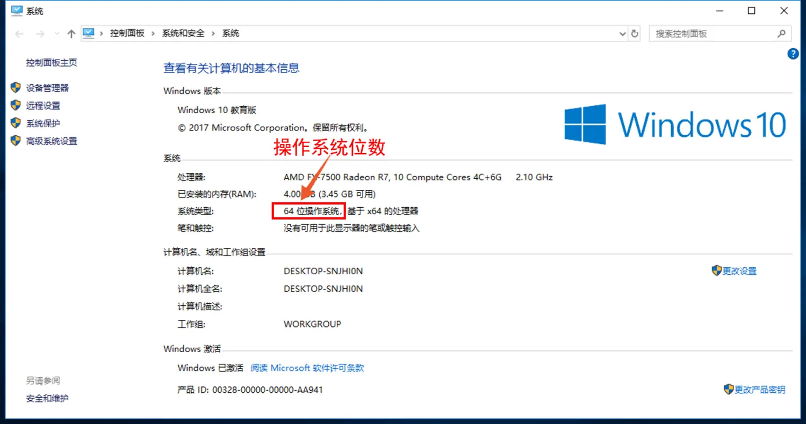Maximize the 系统 window
Viewport: 806px width, 424px height.
(x=752, y=11)
